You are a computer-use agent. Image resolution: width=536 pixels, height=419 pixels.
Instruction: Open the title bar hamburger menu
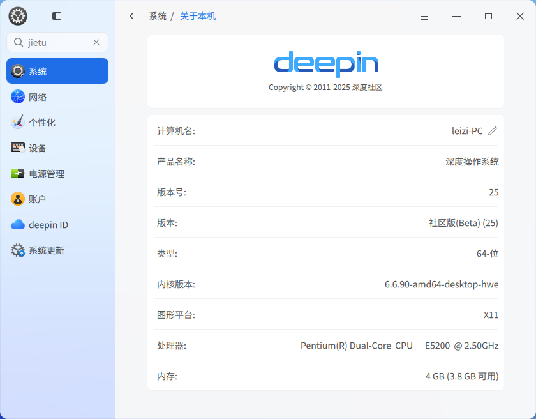pyautogui.click(x=424, y=16)
